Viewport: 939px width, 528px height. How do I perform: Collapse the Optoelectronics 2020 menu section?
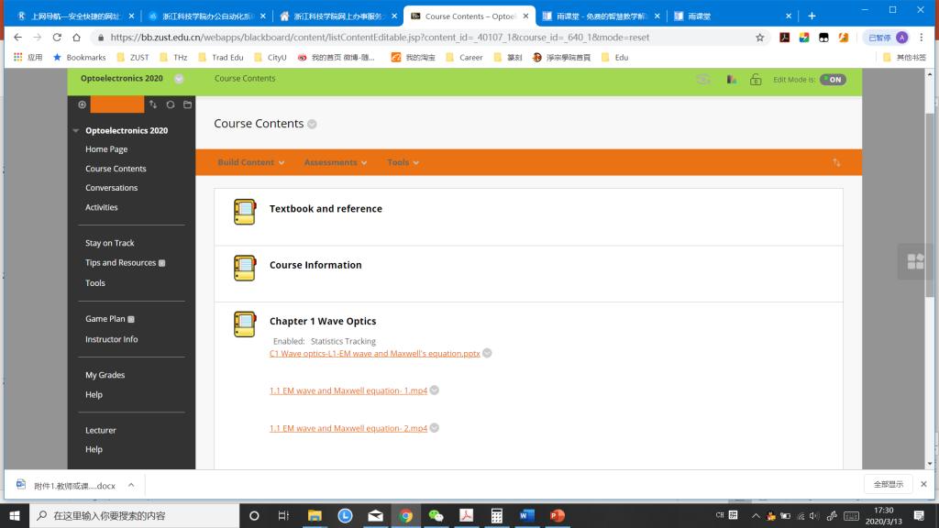tap(76, 131)
